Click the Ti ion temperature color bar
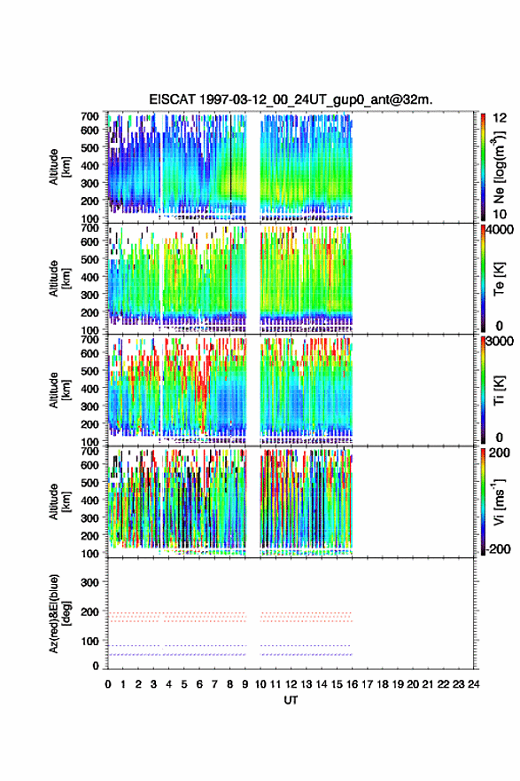Screen dimensions: 520x781 point(483,390)
